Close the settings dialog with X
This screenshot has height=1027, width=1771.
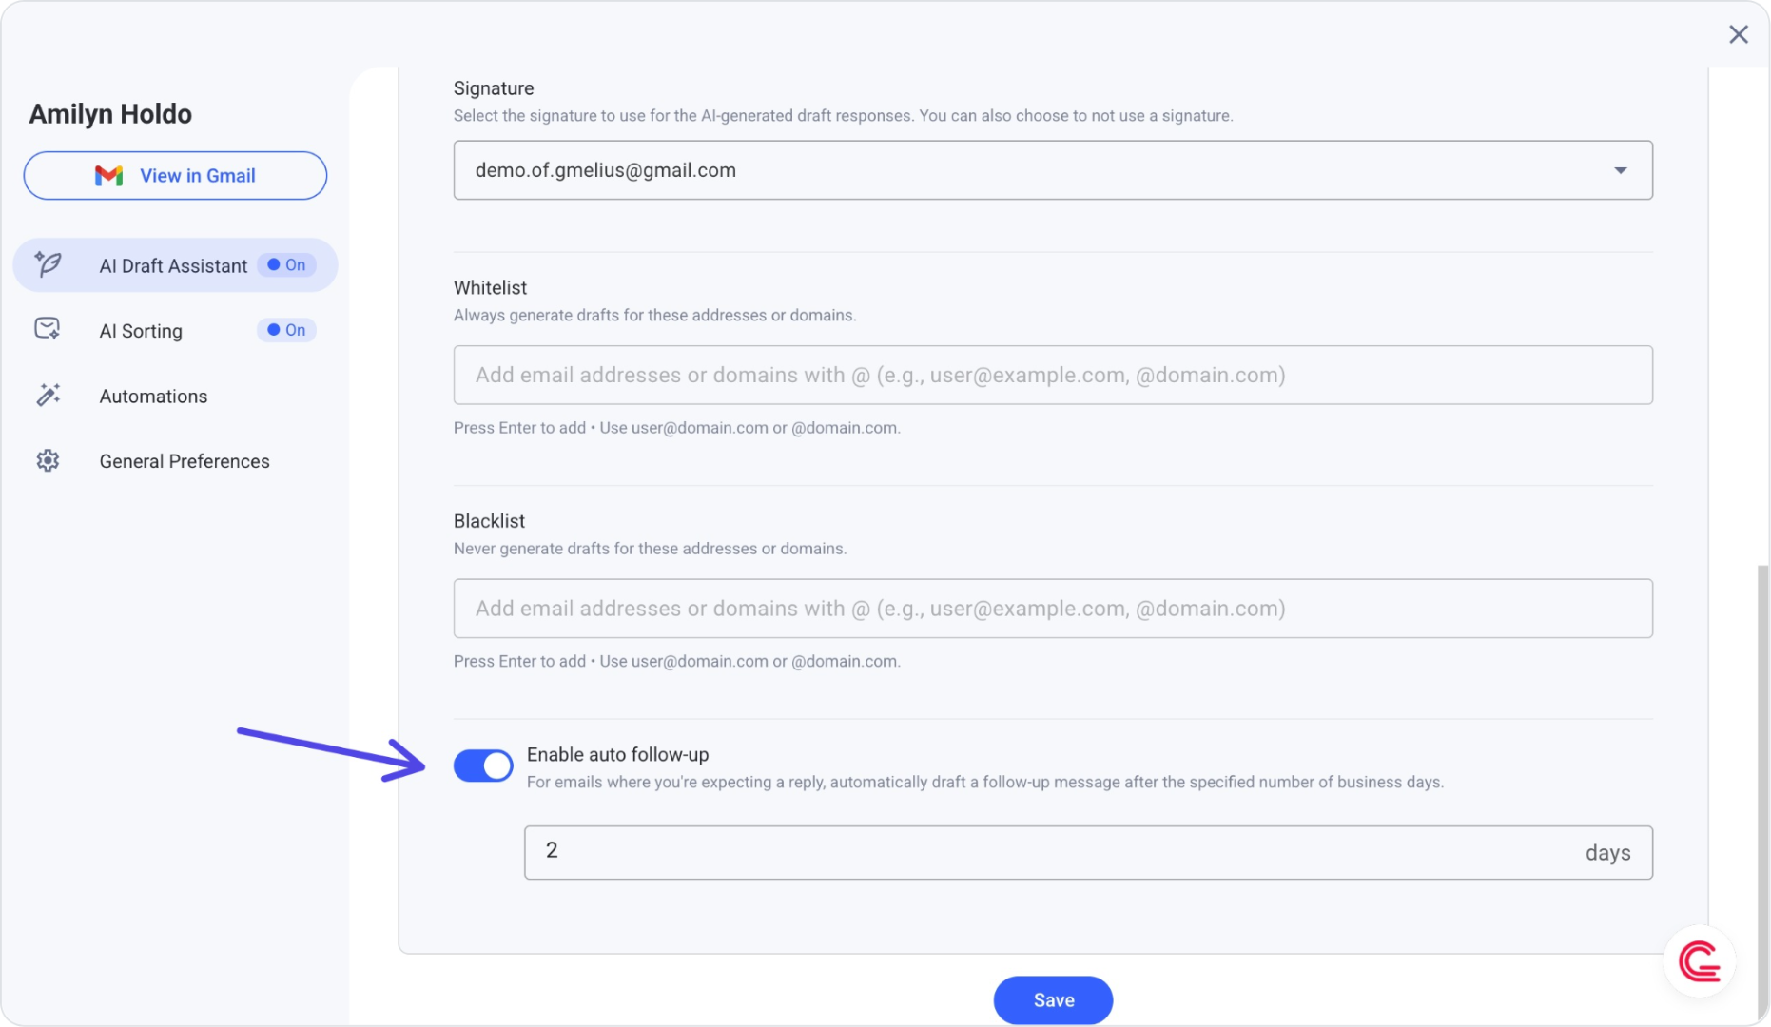pyautogui.click(x=1739, y=34)
